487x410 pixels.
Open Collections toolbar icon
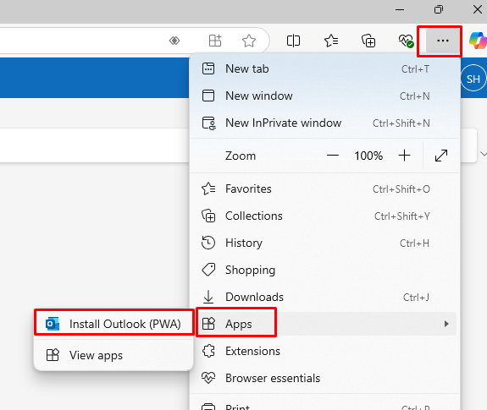tap(368, 41)
